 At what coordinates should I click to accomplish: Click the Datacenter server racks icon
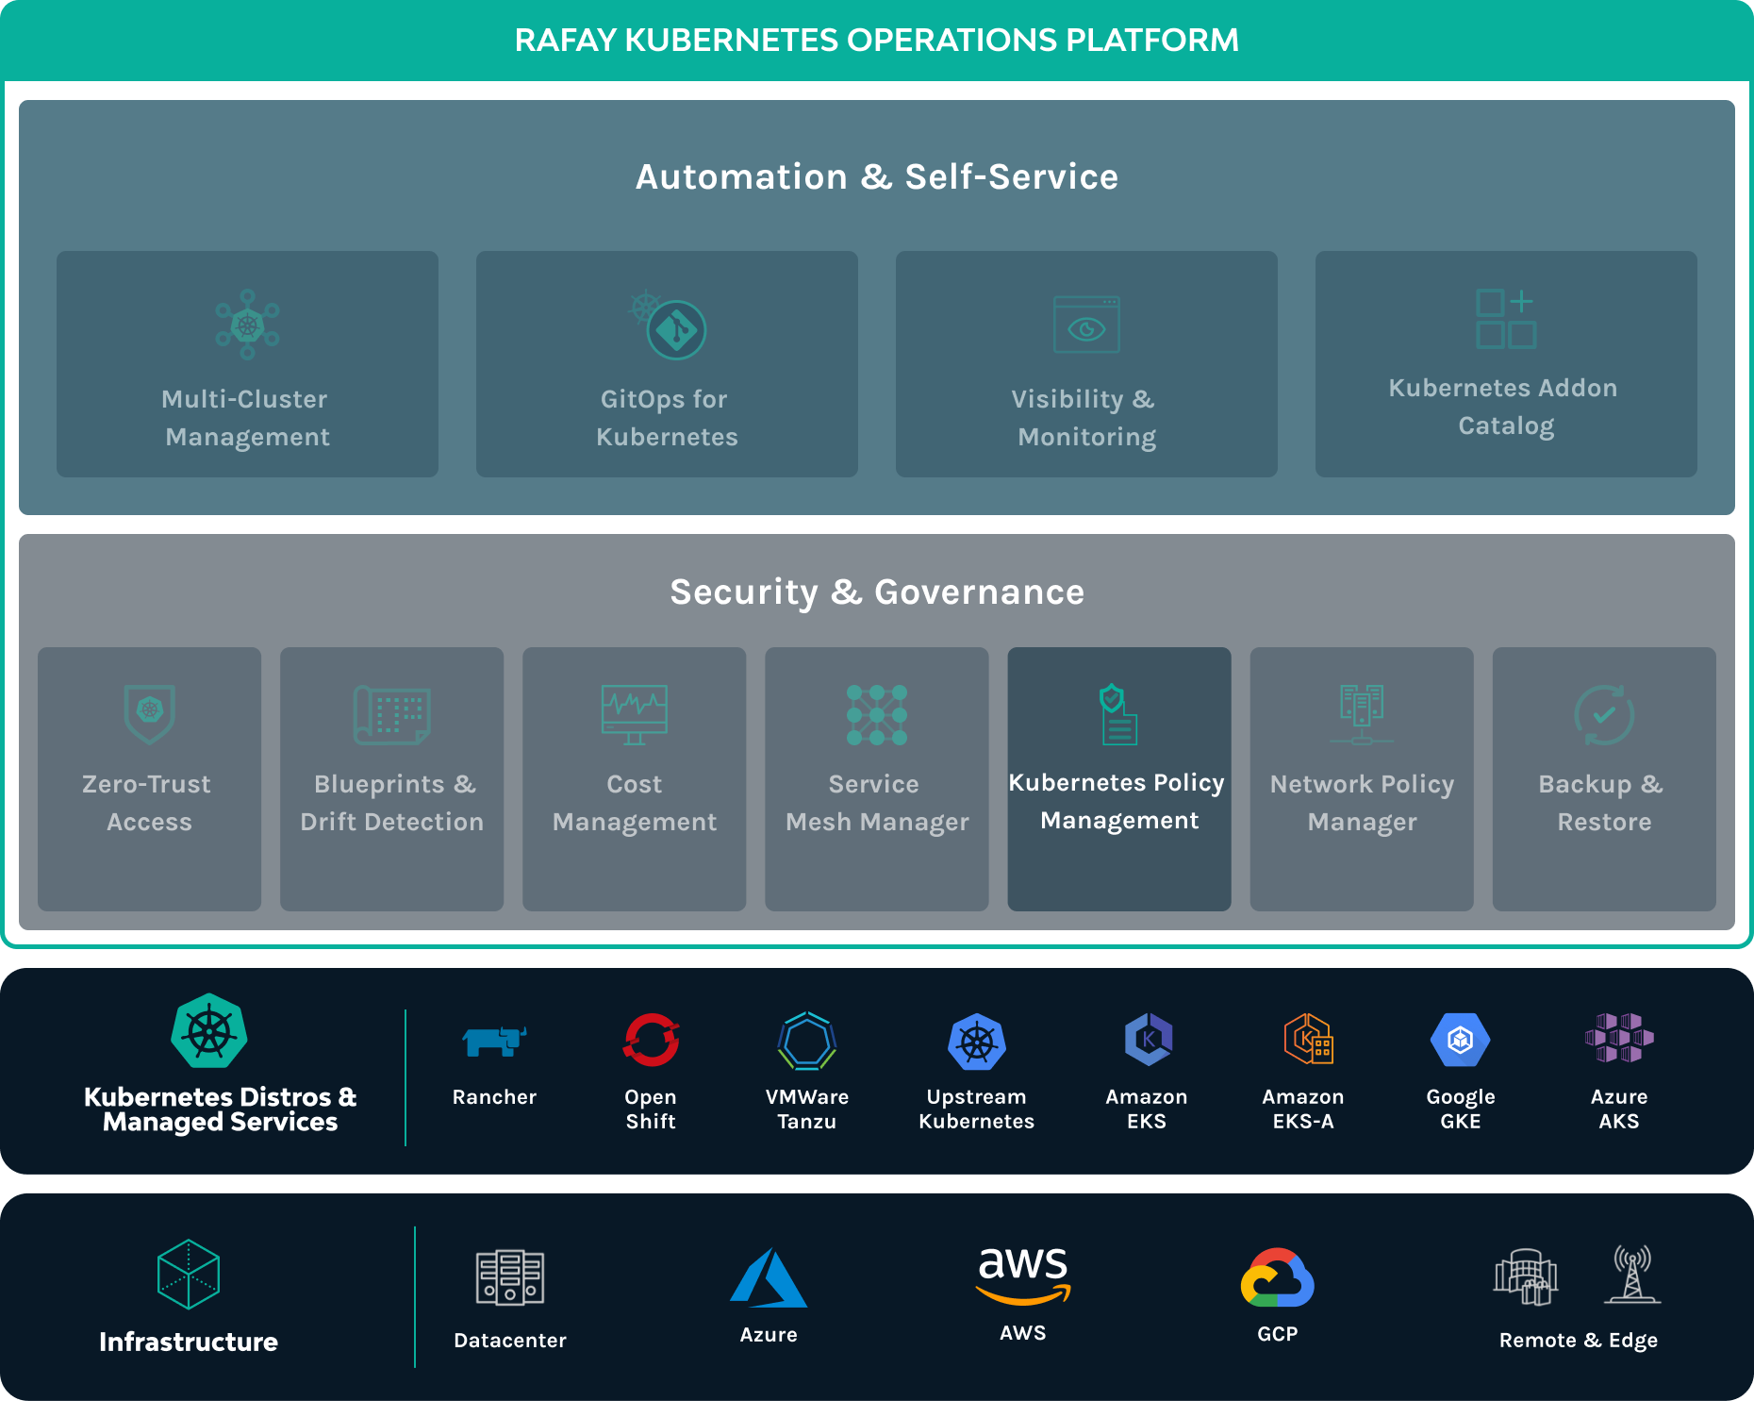coord(510,1277)
